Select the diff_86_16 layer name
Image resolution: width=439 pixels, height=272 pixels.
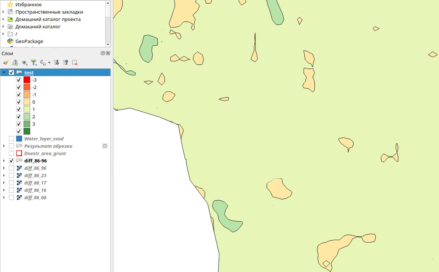pos(35,190)
